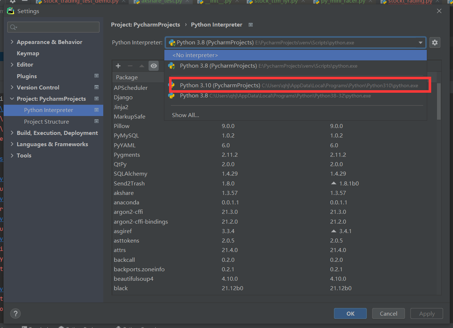This screenshot has width=453, height=328.
Task: Select <No interpreter> option
Action: click(x=295, y=55)
